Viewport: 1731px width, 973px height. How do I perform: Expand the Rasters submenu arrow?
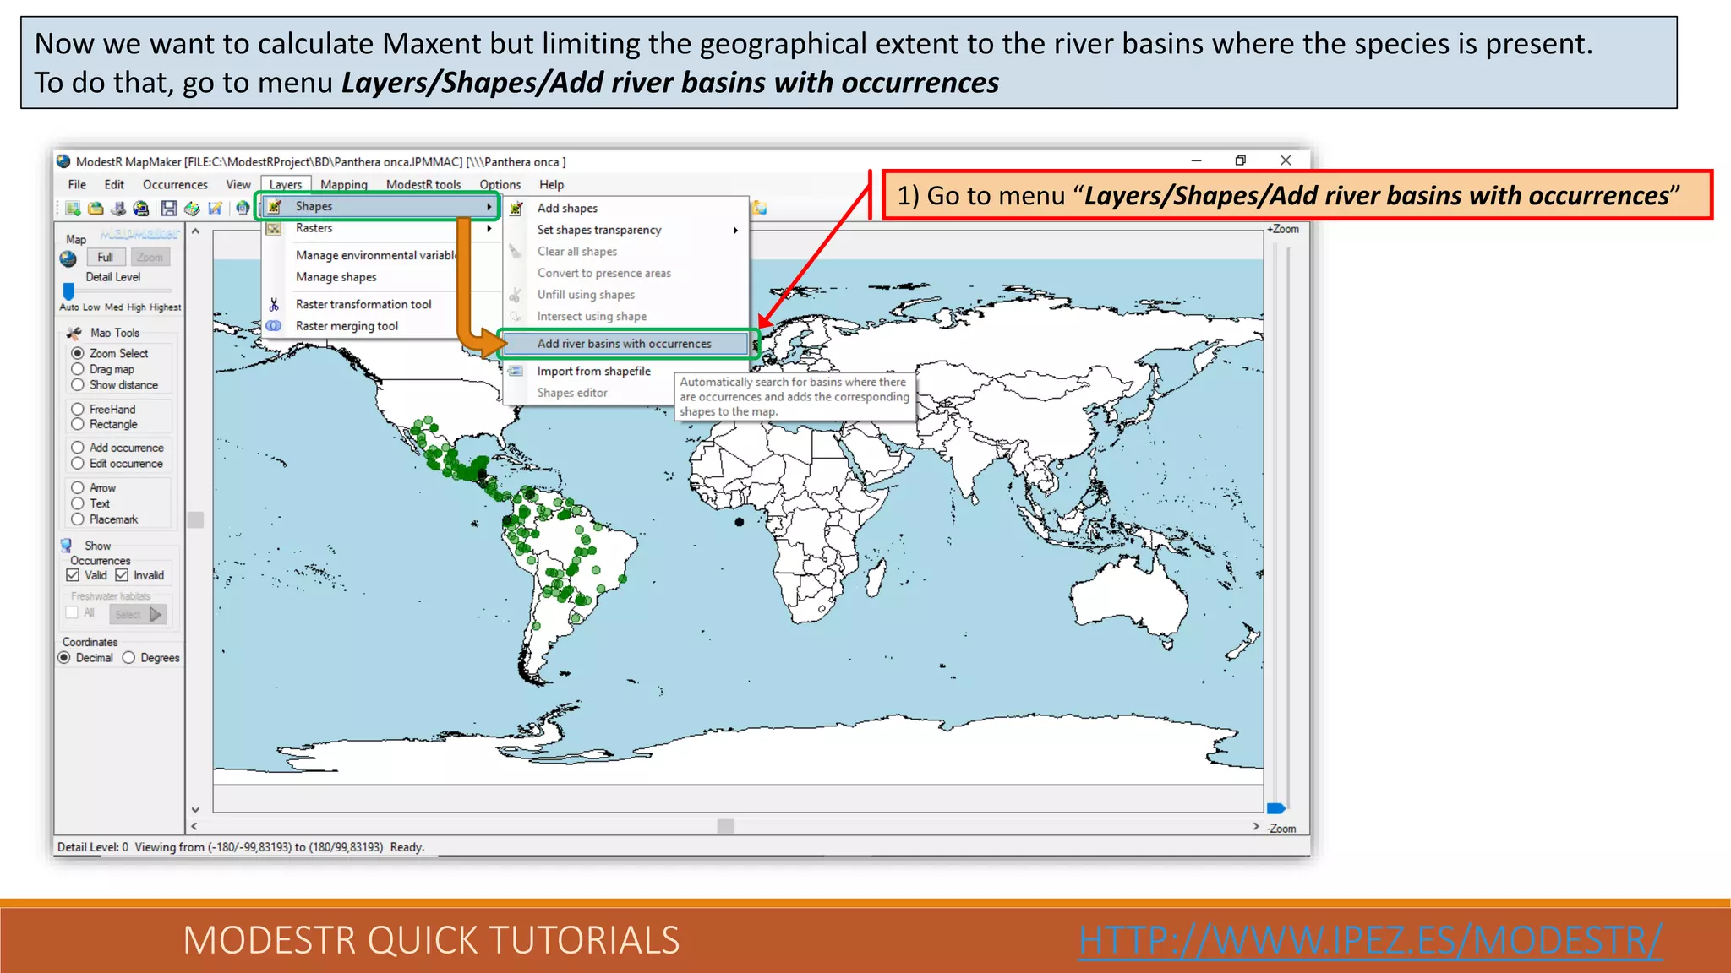(x=489, y=228)
